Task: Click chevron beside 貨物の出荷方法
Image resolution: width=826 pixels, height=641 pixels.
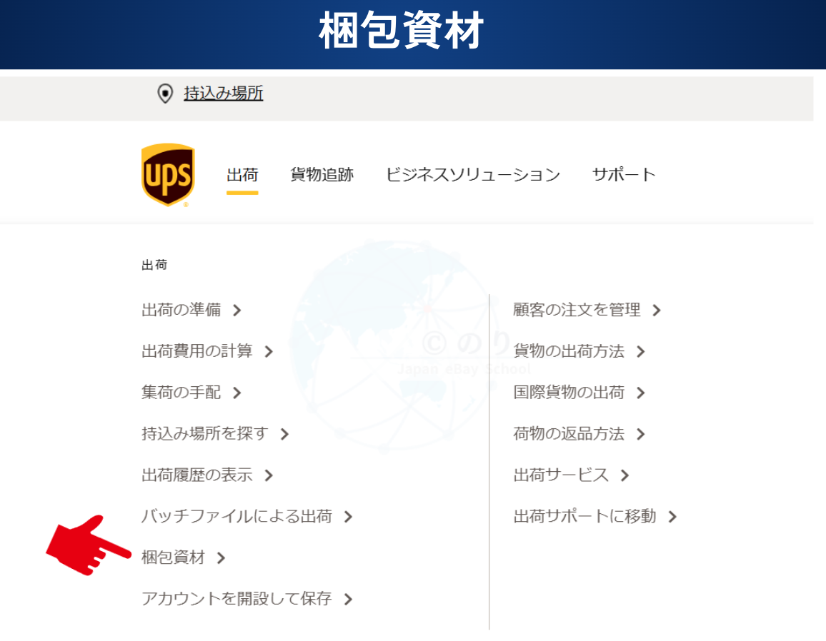Action: coord(640,351)
